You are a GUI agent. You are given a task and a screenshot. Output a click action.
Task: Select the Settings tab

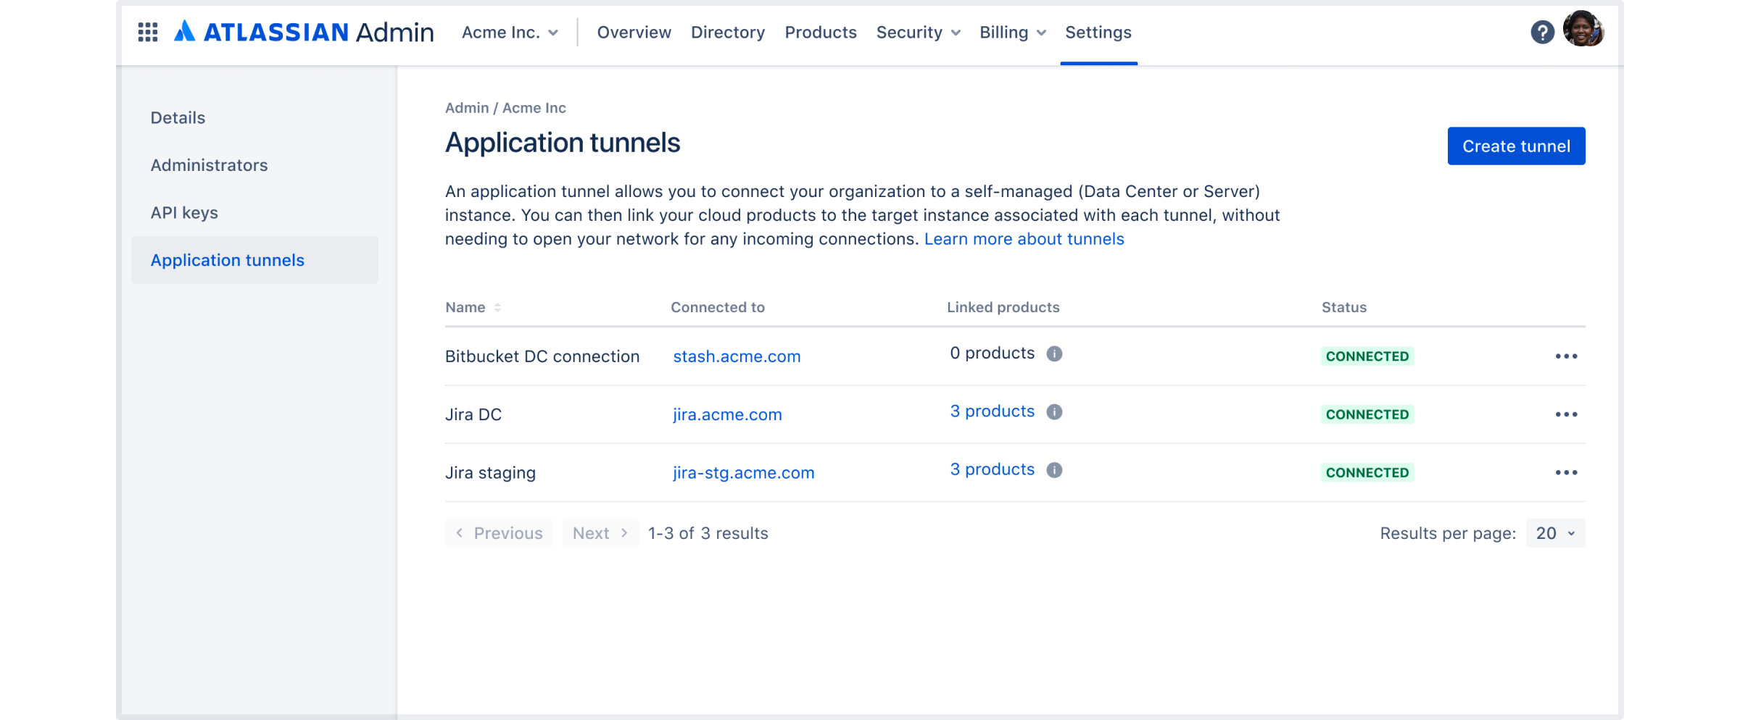[1098, 33]
